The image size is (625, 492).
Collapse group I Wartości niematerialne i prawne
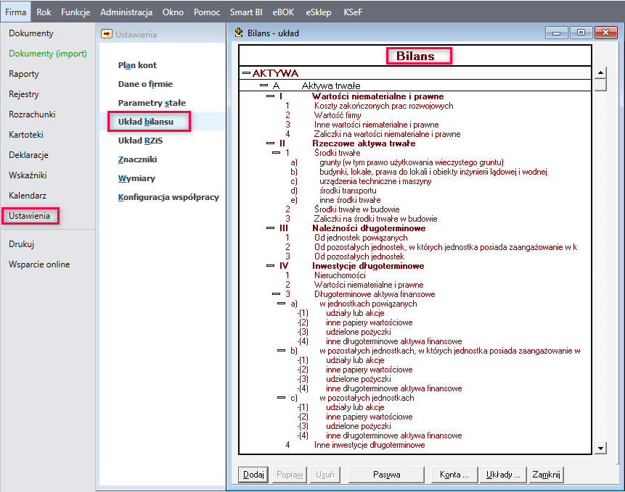tap(270, 96)
